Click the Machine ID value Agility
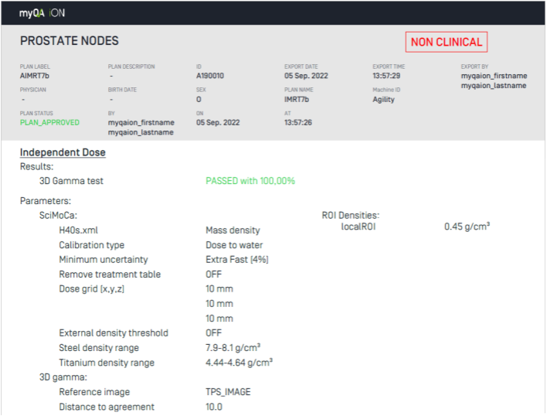The image size is (547, 416). [x=384, y=99]
